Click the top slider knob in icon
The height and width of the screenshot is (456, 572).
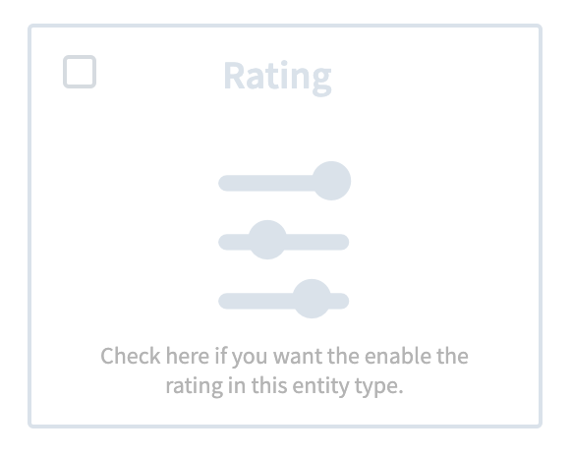click(331, 181)
